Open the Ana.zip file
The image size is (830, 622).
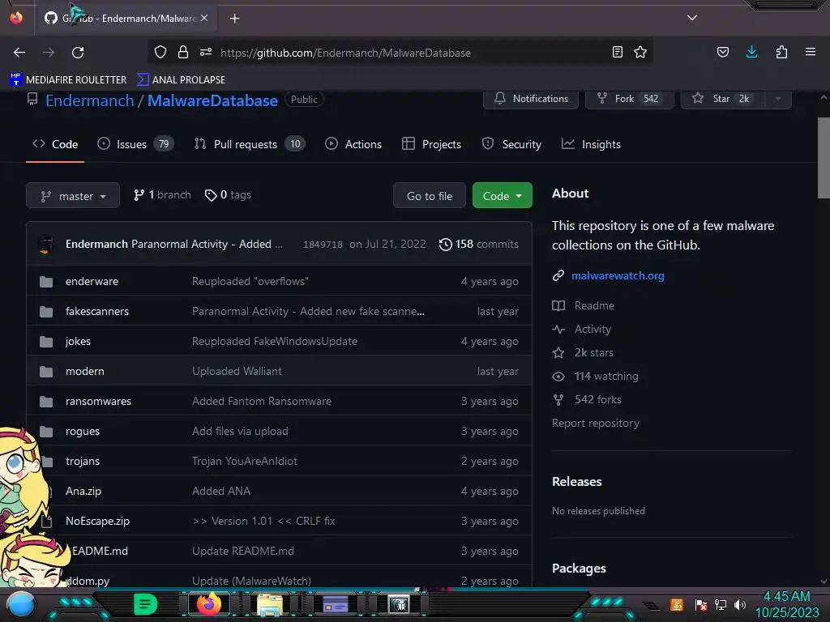point(83,491)
